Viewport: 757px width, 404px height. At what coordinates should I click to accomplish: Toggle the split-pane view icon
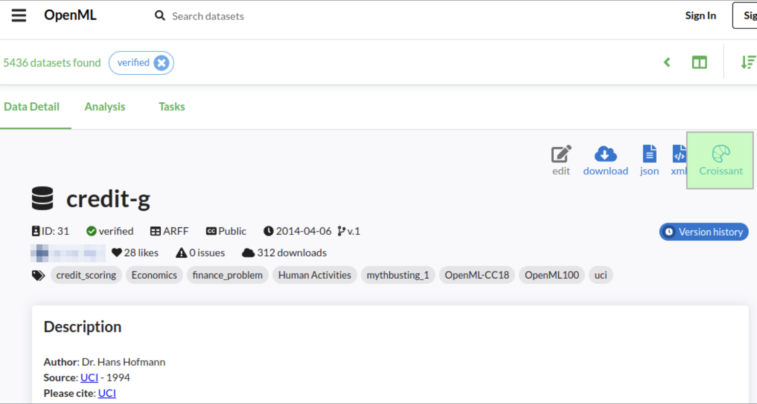[699, 63]
